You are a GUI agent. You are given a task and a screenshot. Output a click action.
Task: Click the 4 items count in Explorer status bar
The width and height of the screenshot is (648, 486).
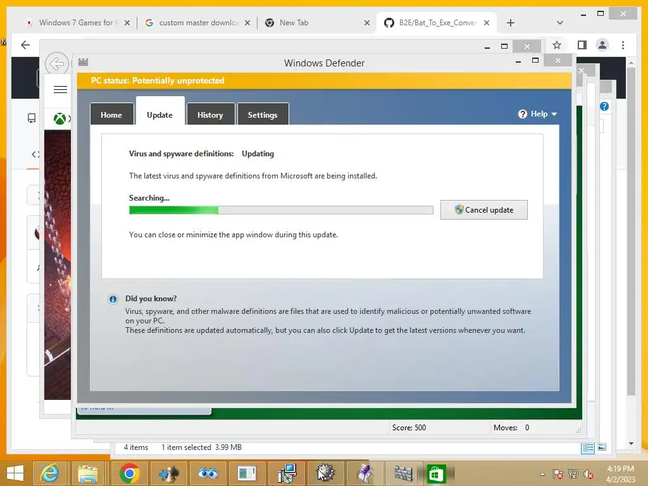136,447
